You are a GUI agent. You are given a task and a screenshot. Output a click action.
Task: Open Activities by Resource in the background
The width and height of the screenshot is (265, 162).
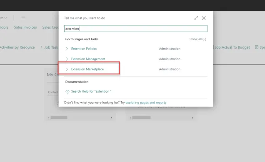coord(17,47)
